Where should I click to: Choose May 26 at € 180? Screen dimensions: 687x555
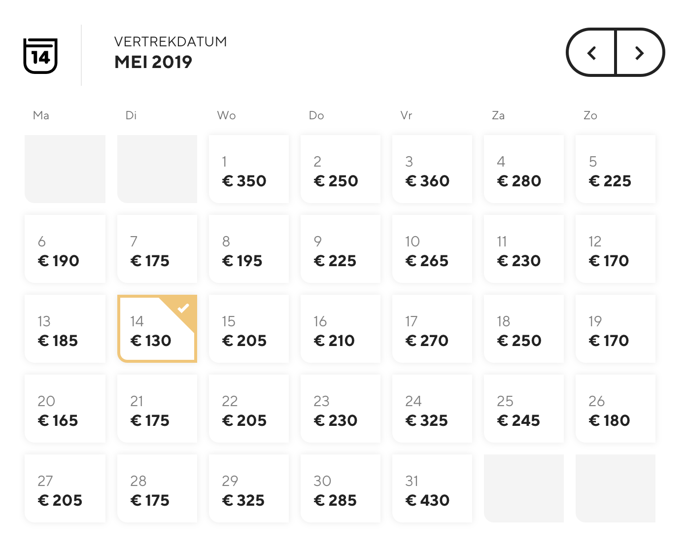[x=616, y=409]
